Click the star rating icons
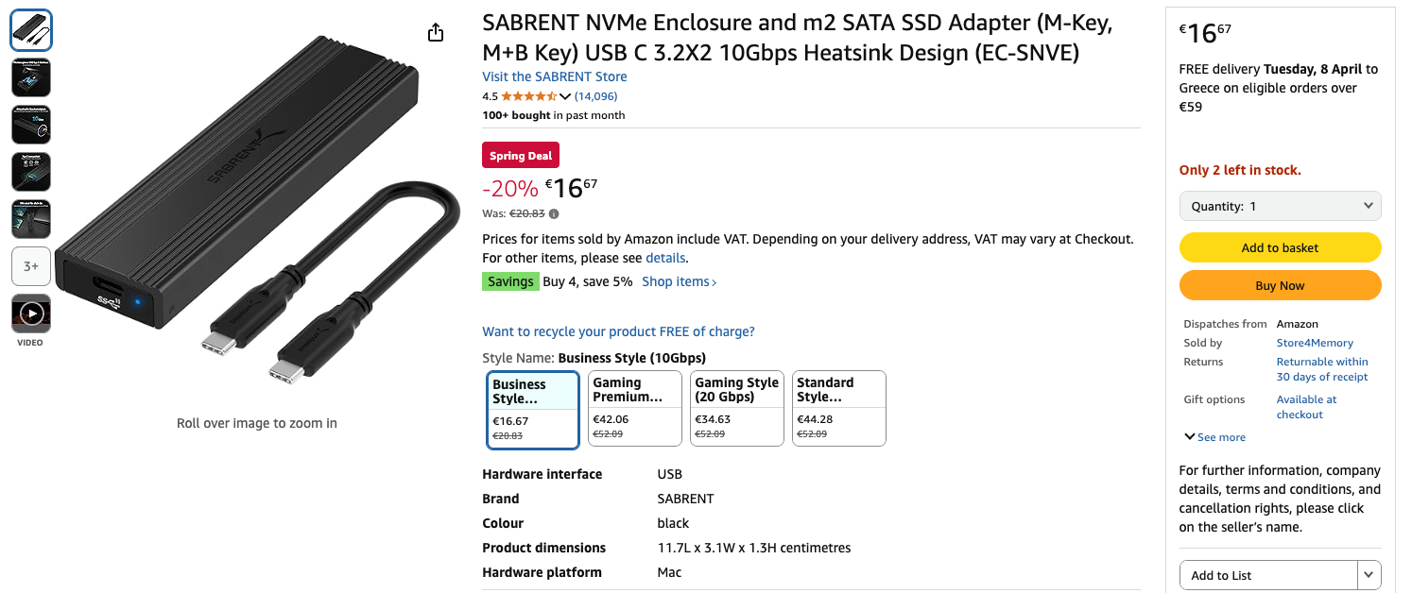 point(528,96)
